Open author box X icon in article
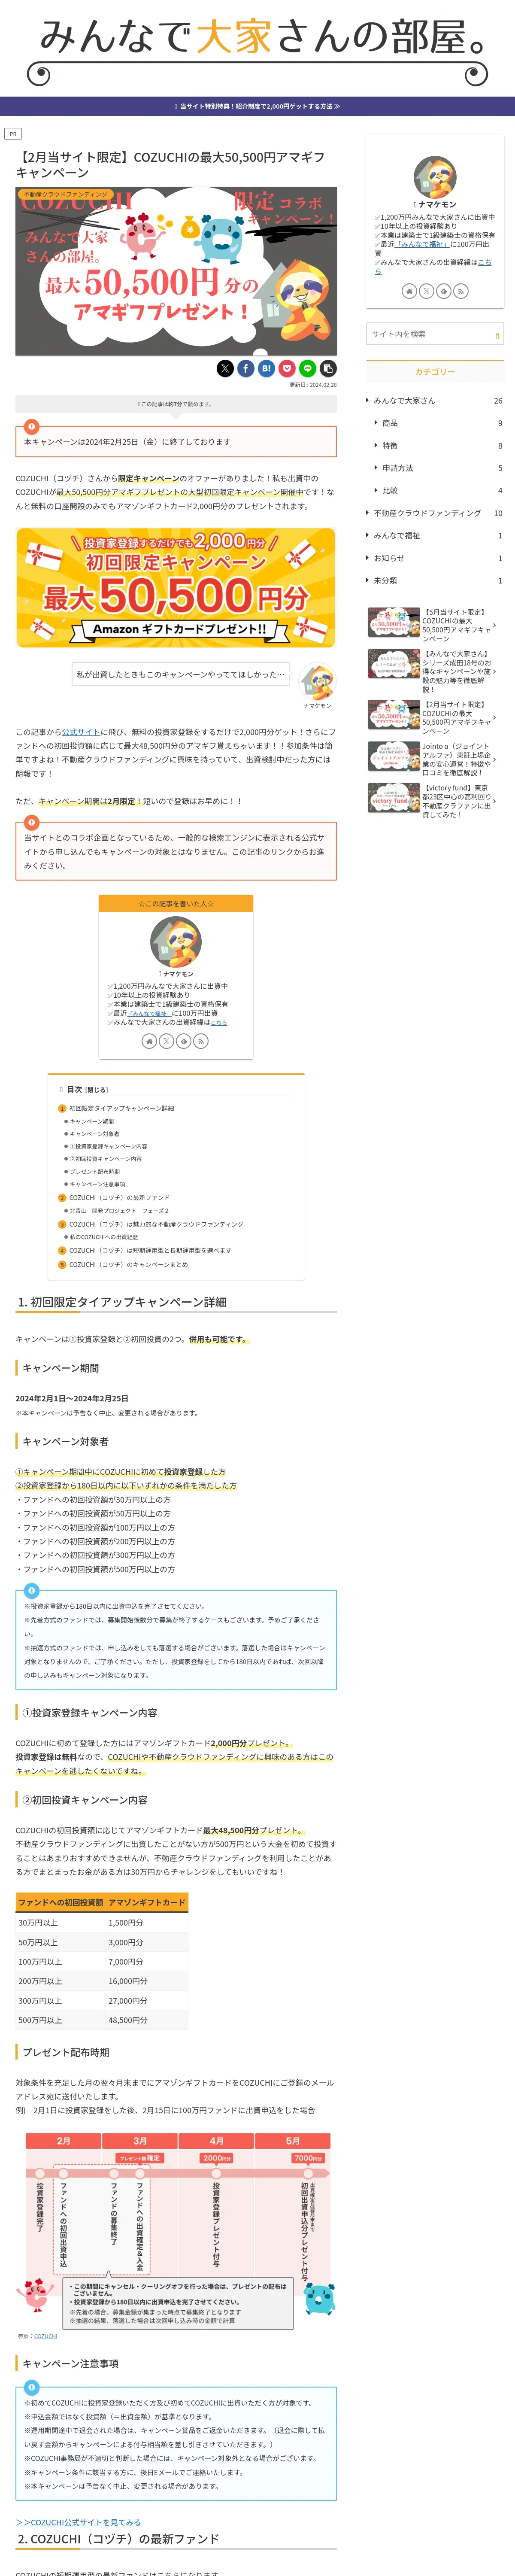 coord(166,1041)
